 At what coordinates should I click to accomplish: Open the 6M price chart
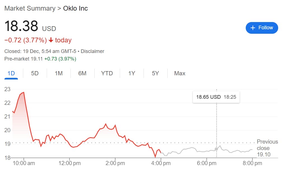coord(82,73)
